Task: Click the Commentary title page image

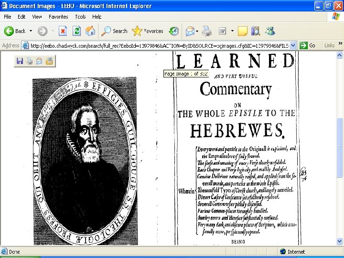Action: coord(236,148)
